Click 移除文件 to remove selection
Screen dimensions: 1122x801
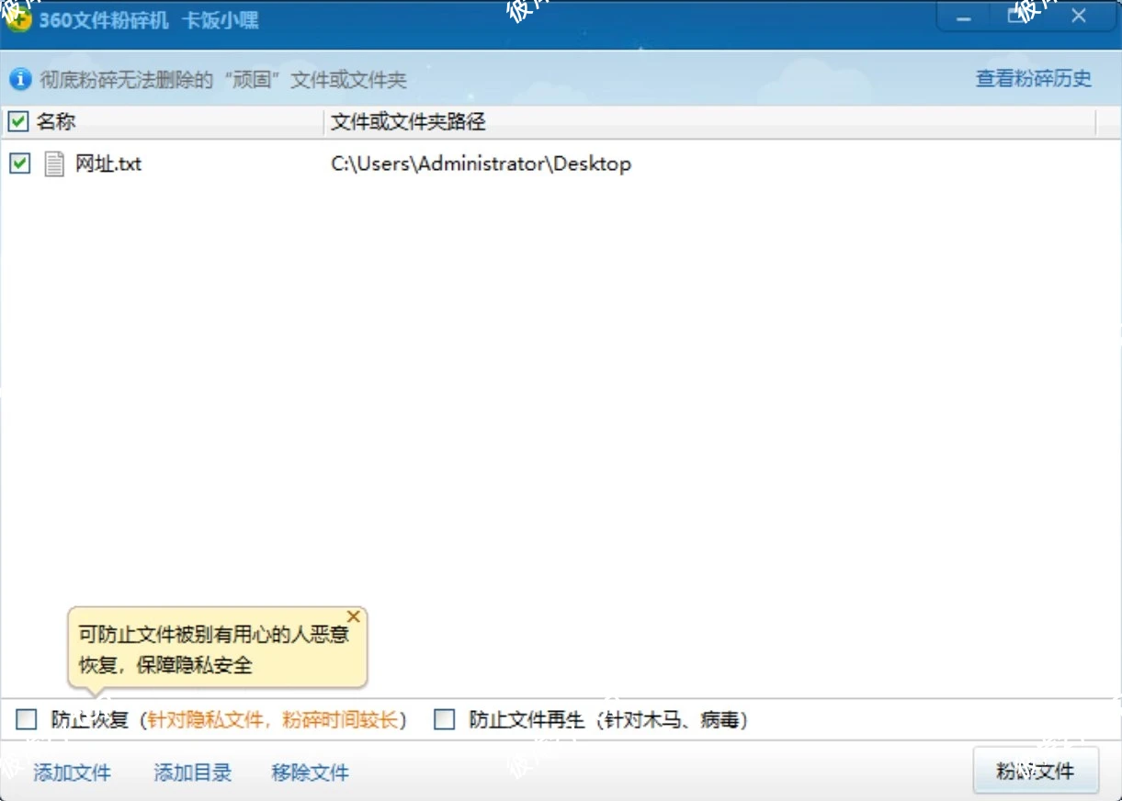pyautogui.click(x=310, y=773)
